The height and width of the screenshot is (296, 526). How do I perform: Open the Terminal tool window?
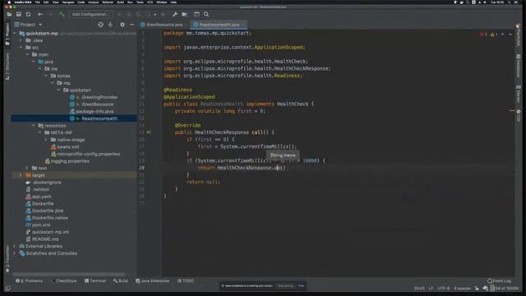[95, 280]
